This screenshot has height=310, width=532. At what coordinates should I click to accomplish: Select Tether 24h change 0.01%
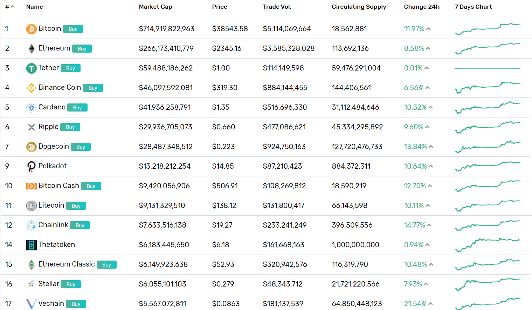[414, 68]
